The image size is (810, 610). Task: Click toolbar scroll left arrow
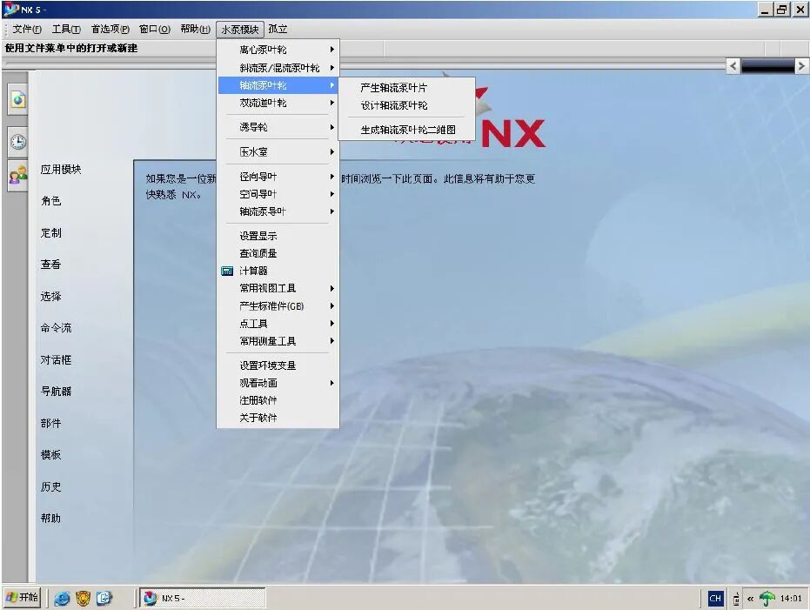pyautogui.click(x=733, y=66)
